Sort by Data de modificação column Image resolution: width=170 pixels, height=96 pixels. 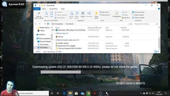coord(95,28)
